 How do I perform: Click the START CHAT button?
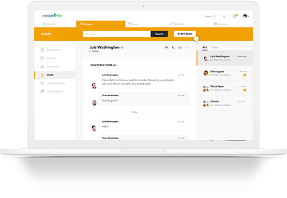(185, 34)
